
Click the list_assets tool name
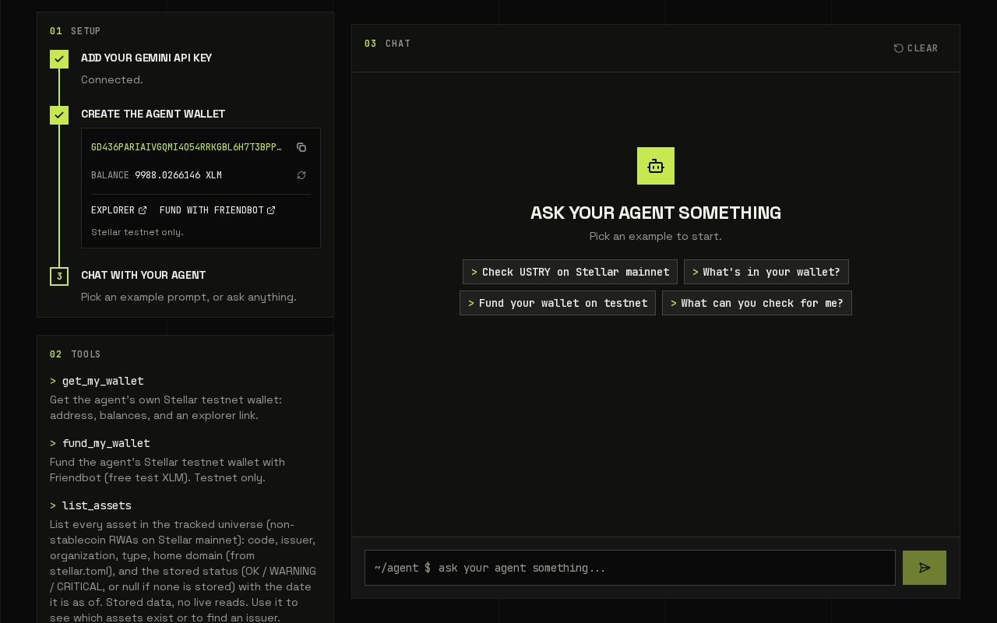[97, 505]
